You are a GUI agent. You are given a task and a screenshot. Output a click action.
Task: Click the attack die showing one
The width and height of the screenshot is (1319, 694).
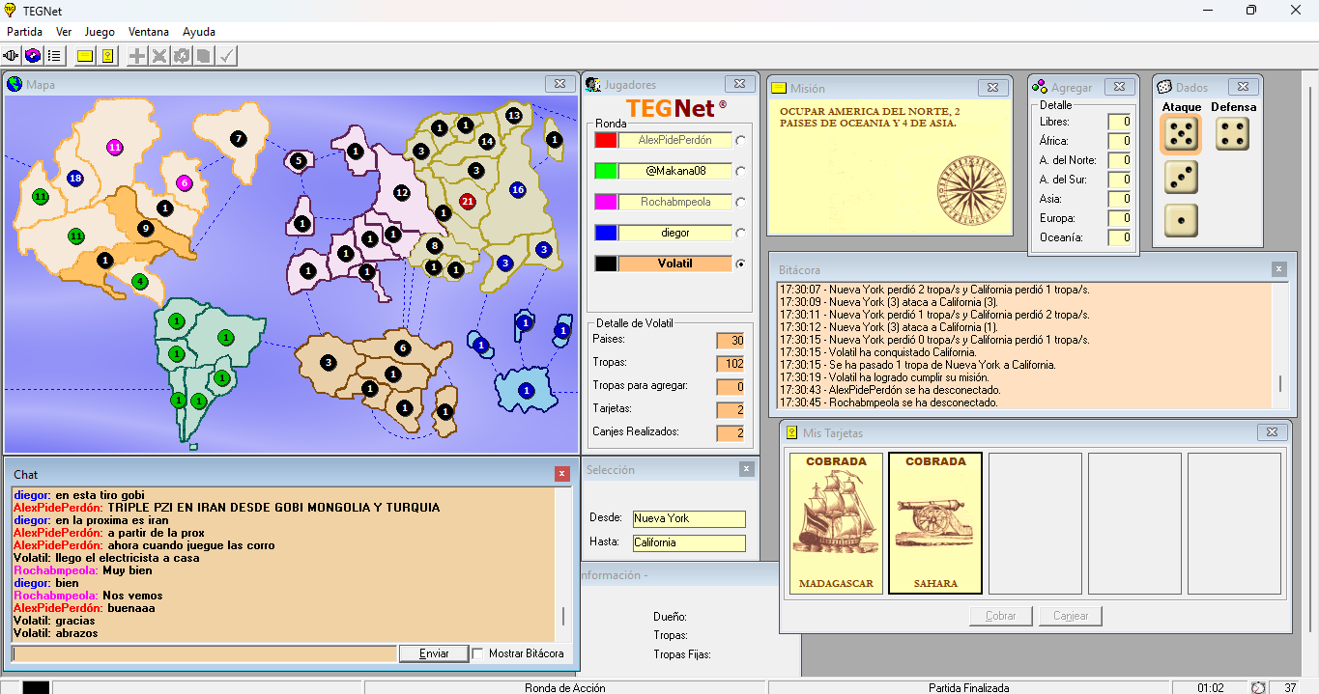pyautogui.click(x=1181, y=220)
